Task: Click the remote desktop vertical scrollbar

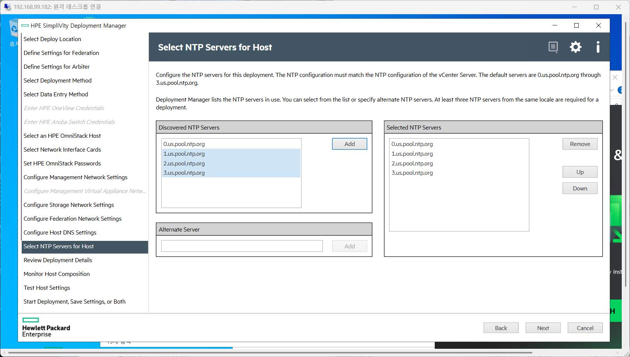Action: 626,154
